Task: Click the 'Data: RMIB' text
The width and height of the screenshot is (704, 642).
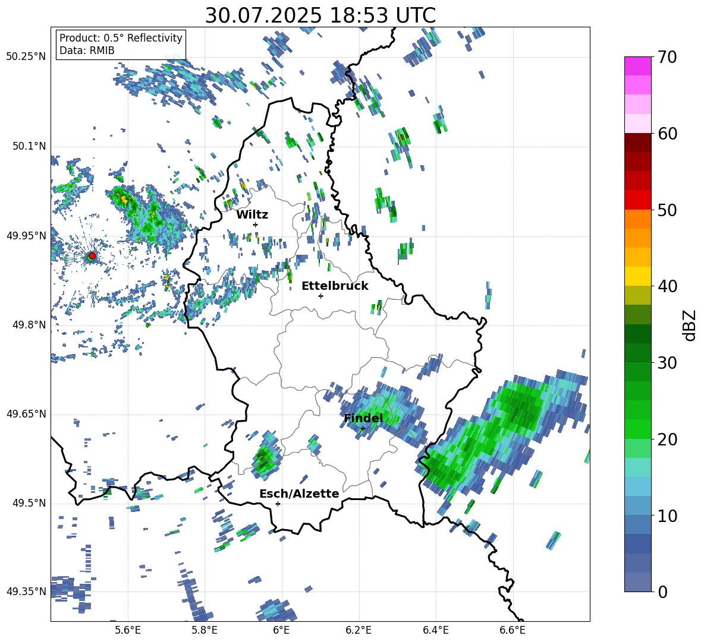Action: click(x=87, y=50)
